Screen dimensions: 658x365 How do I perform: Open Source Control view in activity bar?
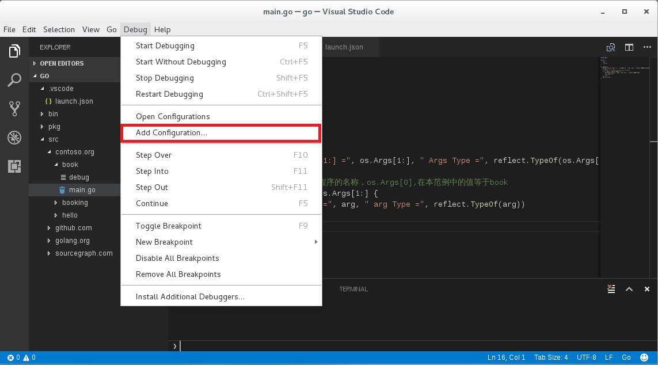(14, 109)
